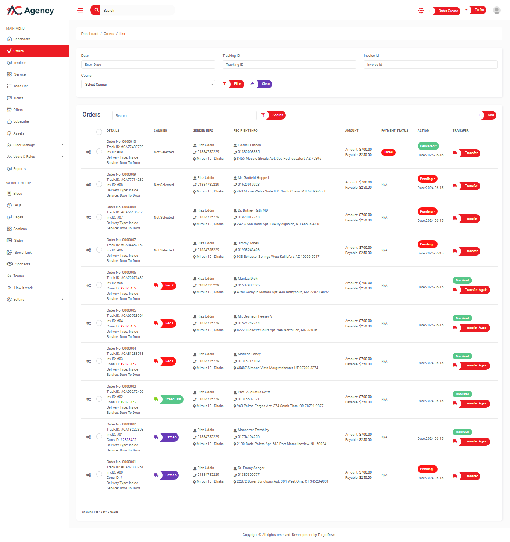This screenshot has width=510, height=542.
Task: Click the Order Create button
Action: [448, 11]
